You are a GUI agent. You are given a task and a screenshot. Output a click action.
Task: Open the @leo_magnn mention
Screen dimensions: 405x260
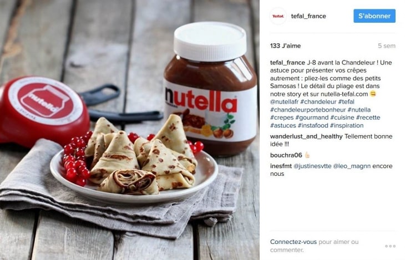(352, 166)
